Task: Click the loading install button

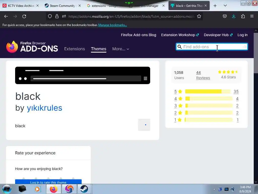Action: point(144,125)
